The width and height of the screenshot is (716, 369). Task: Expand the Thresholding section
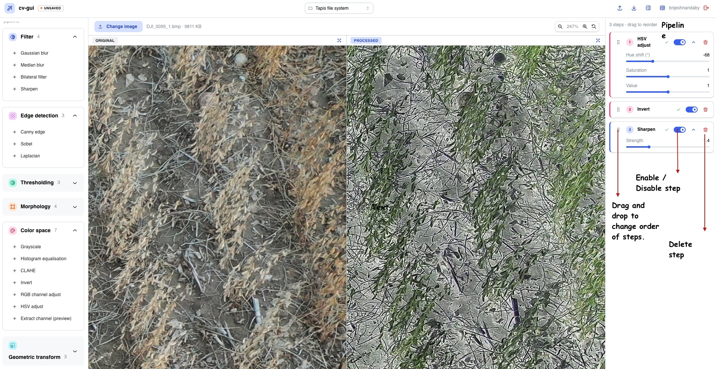pos(75,183)
